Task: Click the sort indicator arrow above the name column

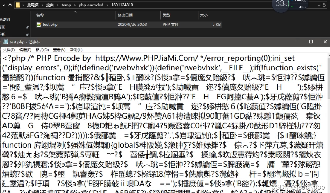Action: (75, 12)
